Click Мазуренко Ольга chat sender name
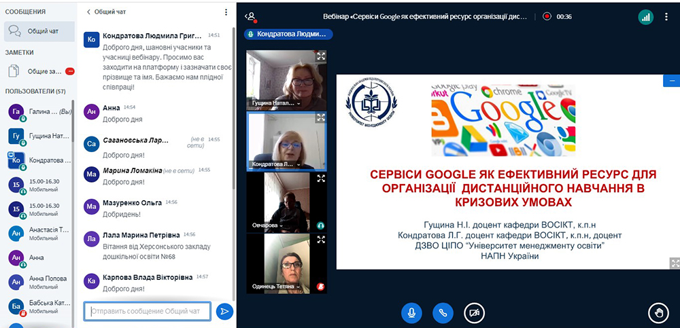 133,202
